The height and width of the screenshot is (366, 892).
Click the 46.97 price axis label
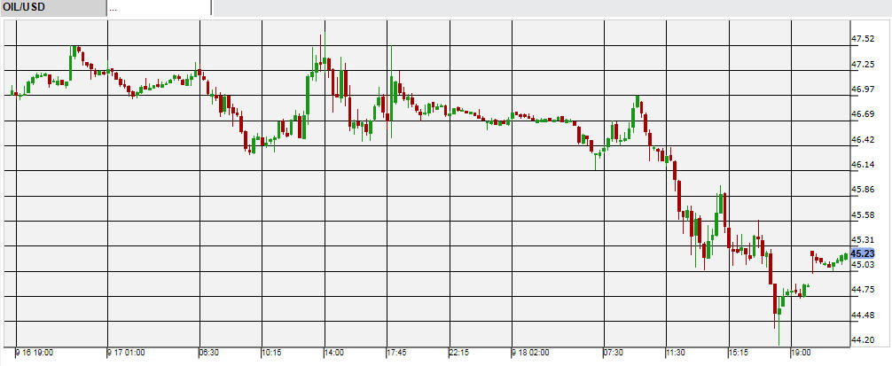[862, 90]
